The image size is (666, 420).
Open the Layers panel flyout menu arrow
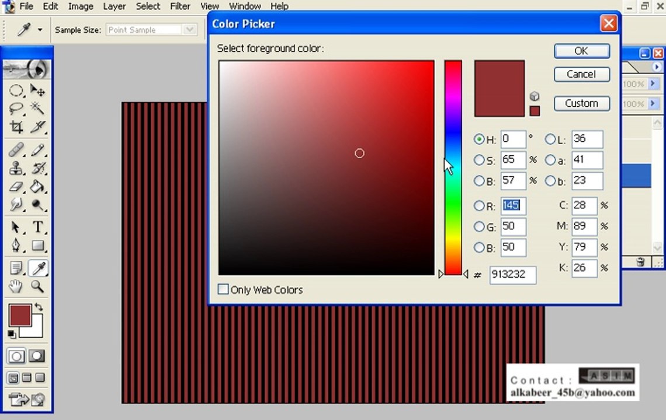(657, 67)
